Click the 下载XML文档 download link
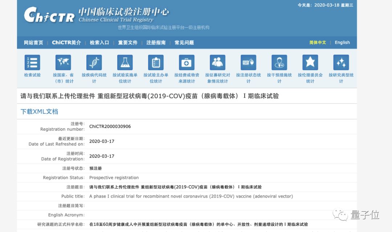 [x=39, y=111]
